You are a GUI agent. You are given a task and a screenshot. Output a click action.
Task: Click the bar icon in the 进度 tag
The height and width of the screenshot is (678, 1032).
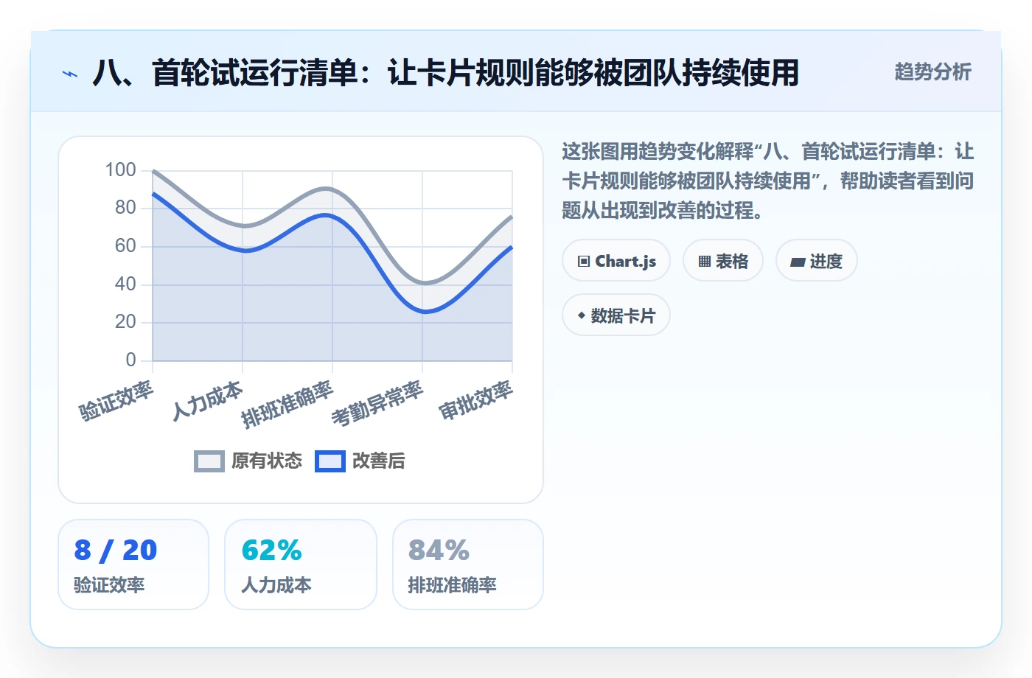coord(798,262)
